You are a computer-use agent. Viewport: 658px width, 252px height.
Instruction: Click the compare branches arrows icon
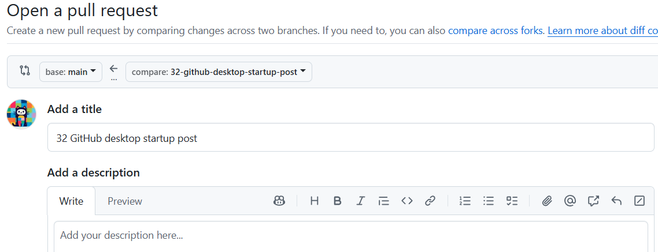[x=25, y=70]
